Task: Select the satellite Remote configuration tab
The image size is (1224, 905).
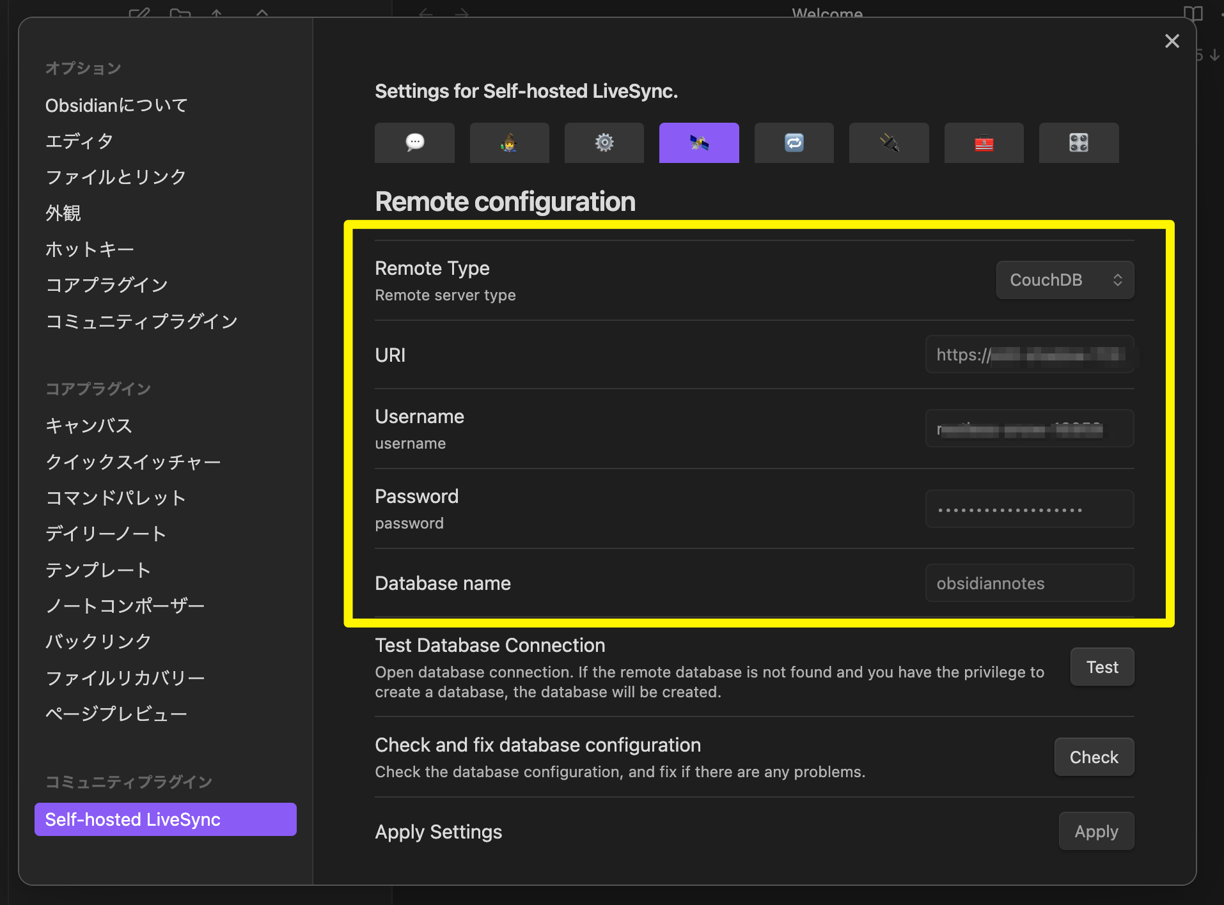Action: point(698,143)
